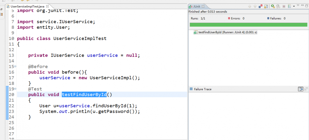Screen dimensions: 309x140
Task: Click the Failure Trace header icon
Action: click(x=191, y=89)
